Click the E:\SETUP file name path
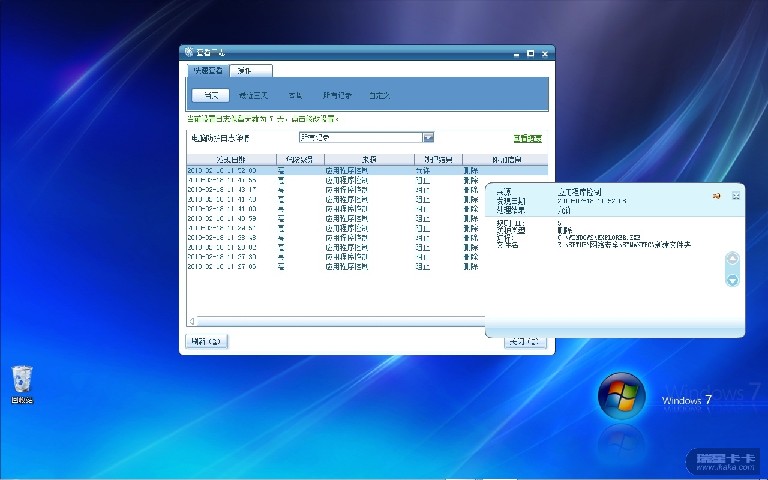The height and width of the screenshot is (480, 768). [x=624, y=245]
